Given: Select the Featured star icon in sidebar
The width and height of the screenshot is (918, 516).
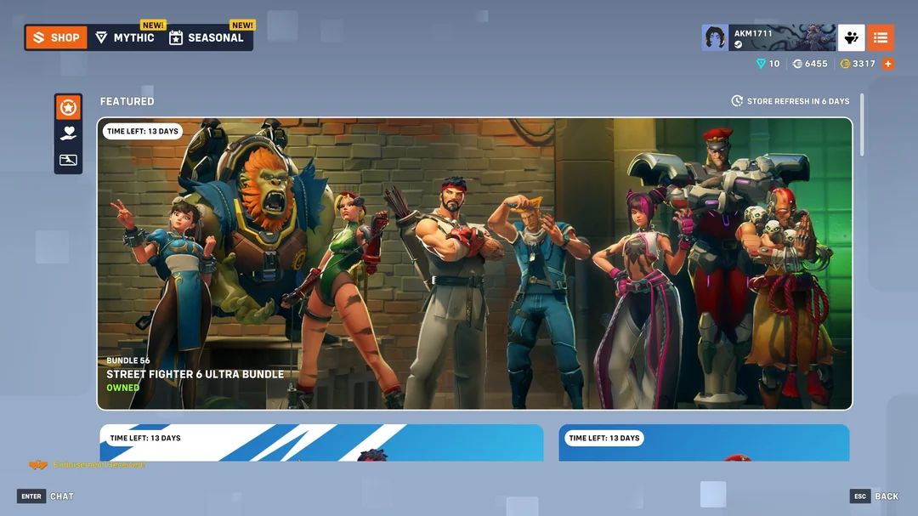Looking at the screenshot, I should 68,105.
